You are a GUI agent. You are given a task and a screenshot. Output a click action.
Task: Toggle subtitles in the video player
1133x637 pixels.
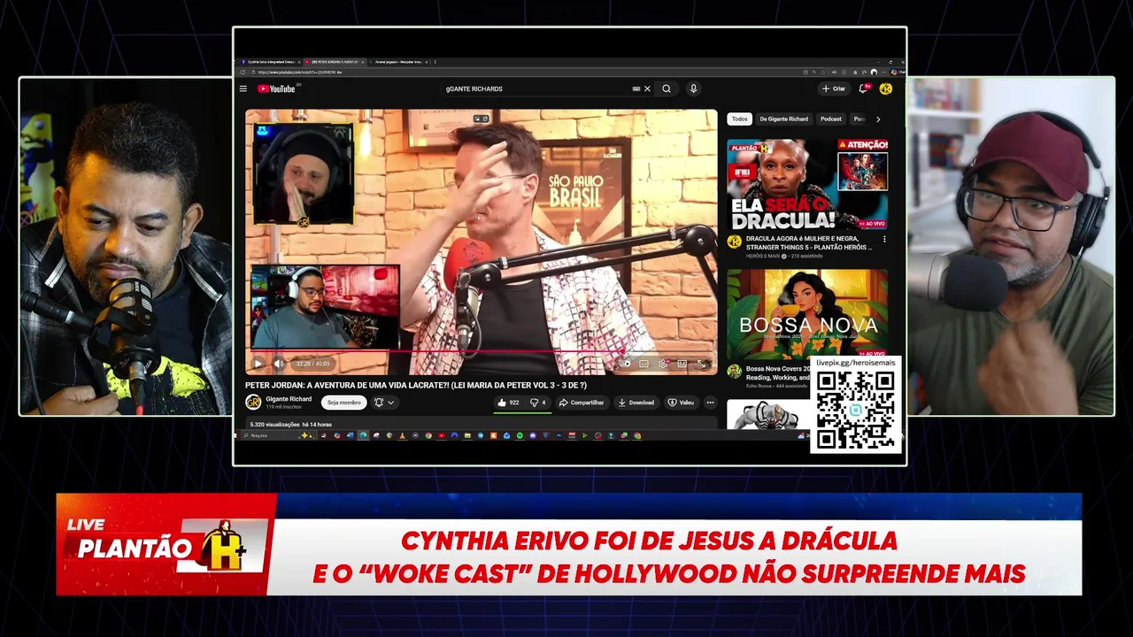(644, 364)
